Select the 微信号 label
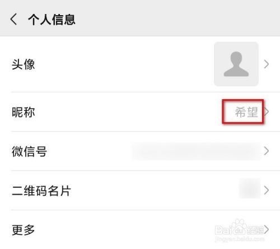 (x=29, y=151)
